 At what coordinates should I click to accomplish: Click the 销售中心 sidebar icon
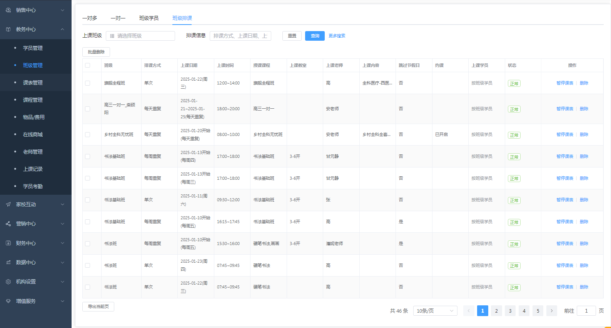click(8, 10)
